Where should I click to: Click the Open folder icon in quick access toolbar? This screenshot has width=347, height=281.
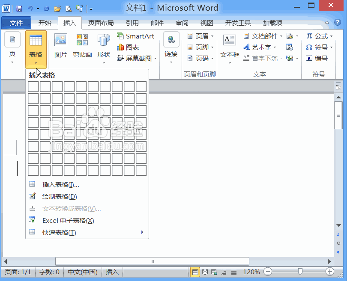click(x=57, y=9)
